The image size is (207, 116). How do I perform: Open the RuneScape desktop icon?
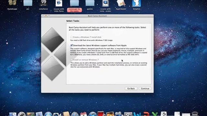point(12,3)
